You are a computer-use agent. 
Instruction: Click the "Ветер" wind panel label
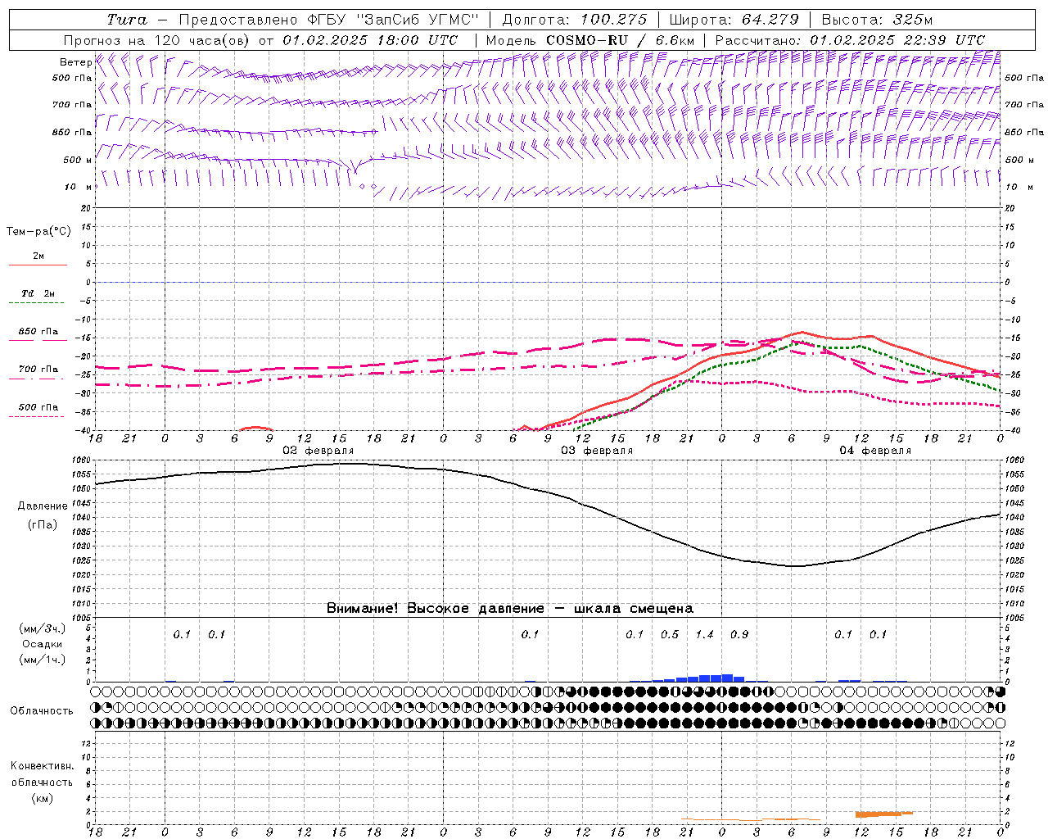point(76,62)
